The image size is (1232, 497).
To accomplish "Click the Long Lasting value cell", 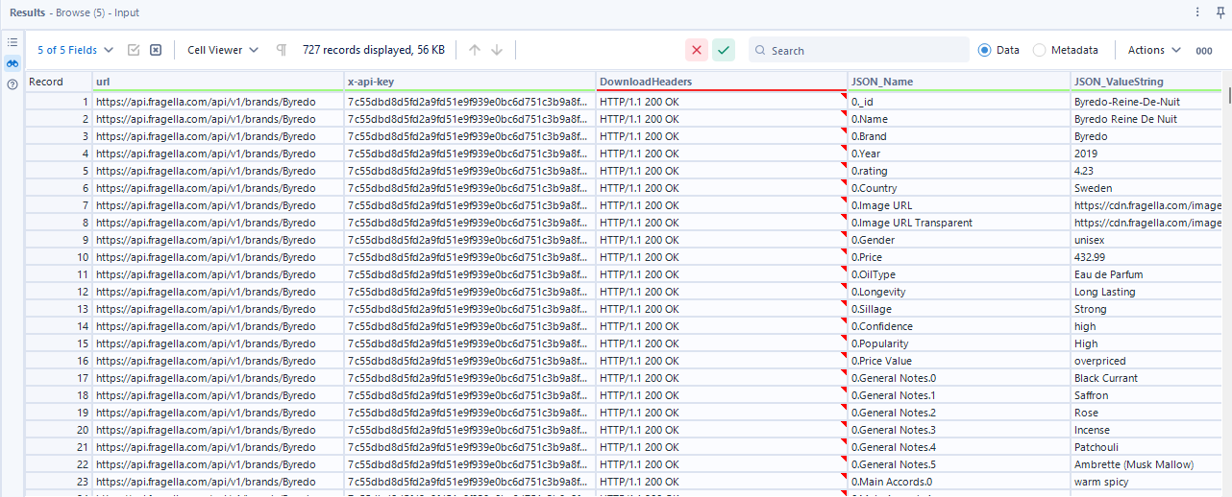I will coord(1146,292).
